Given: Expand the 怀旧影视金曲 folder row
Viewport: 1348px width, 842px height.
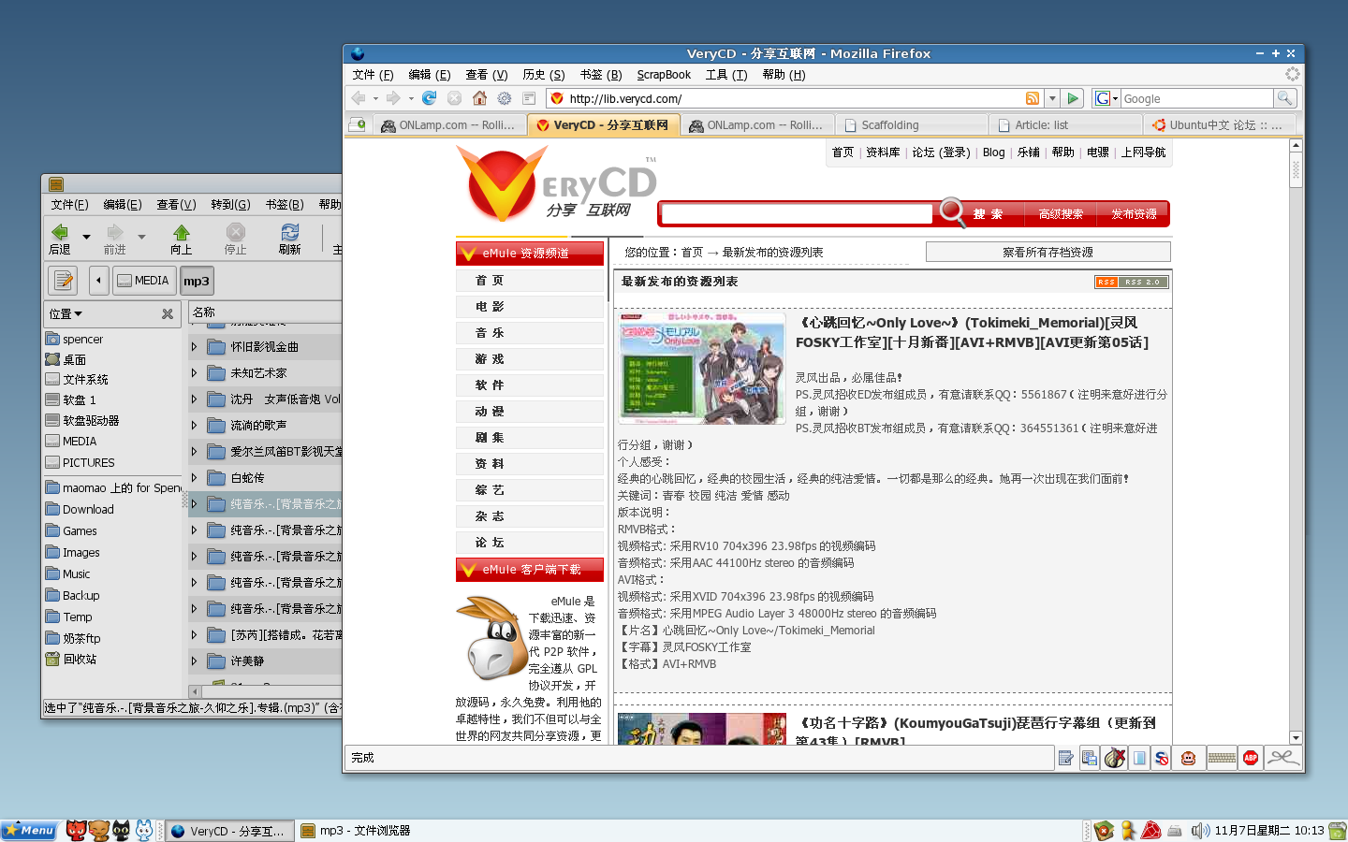Looking at the screenshot, I should tap(194, 346).
